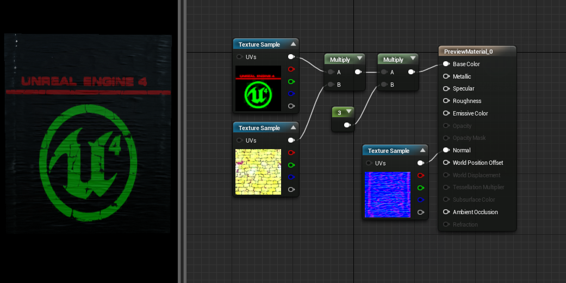Collapse the brick Texture Sample node preview
This screenshot has width=566, height=283.
pos(293,127)
